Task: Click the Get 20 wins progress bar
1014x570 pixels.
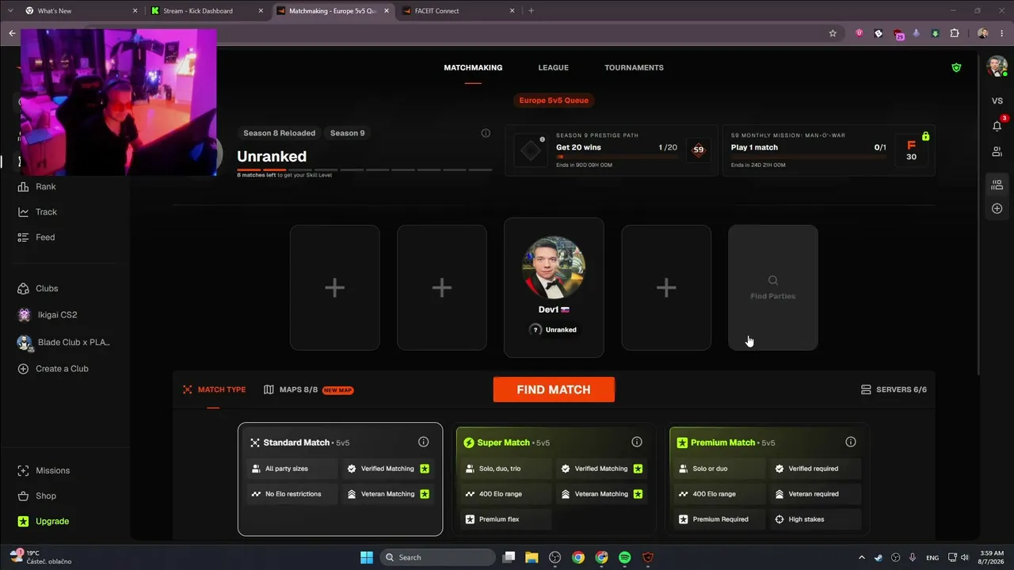Action: pyautogui.click(x=616, y=157)
